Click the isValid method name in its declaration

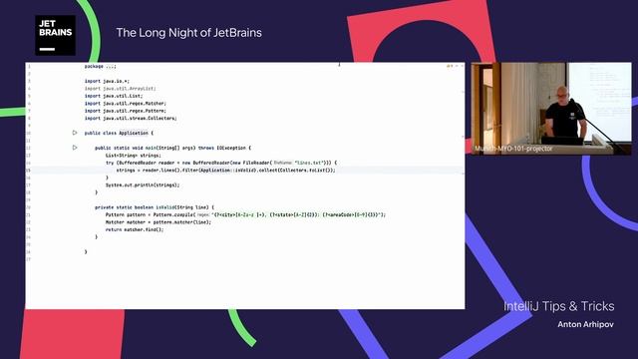(x=165, y=207)
